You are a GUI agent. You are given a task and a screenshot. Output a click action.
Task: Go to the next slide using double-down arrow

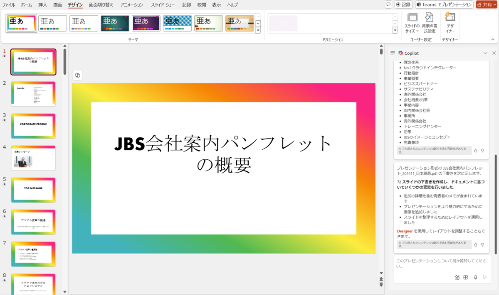point(381,285)
